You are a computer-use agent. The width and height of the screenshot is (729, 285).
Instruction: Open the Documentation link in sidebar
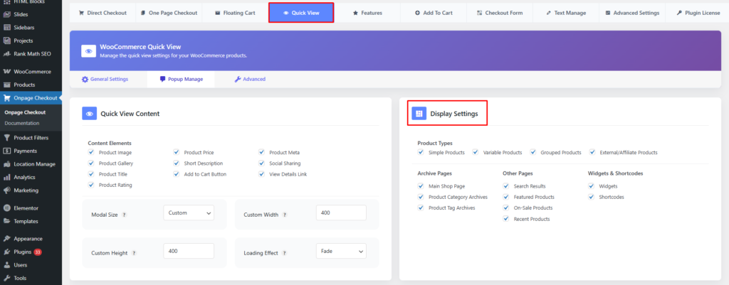[22, 123]
